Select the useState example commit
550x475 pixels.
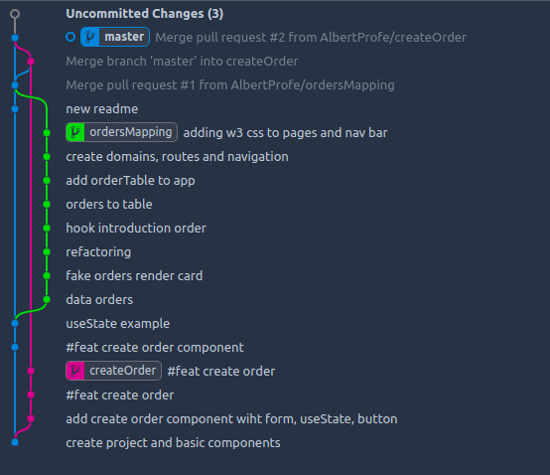117,324
